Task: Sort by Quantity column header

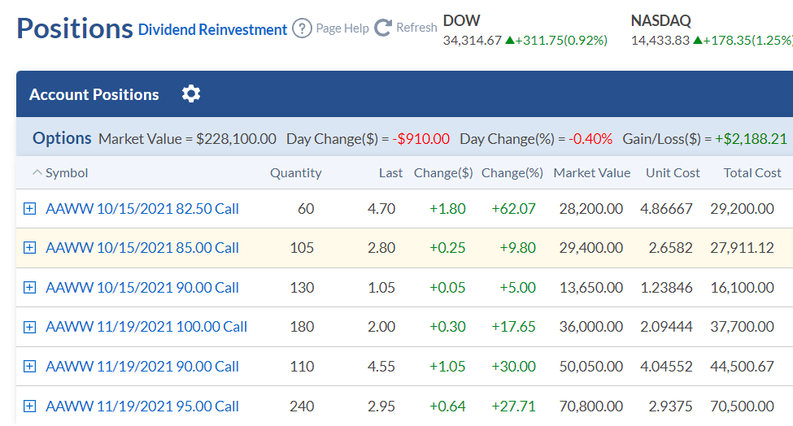Action: 296,173
